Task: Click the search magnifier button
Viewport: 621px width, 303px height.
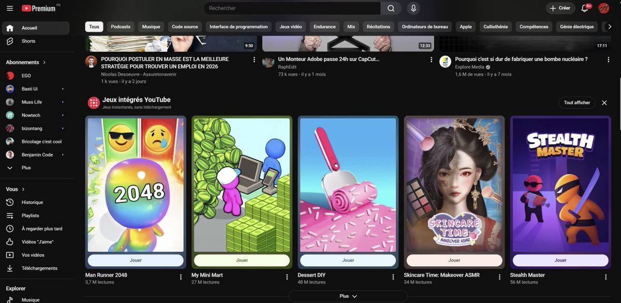Action: click(391, 8)
